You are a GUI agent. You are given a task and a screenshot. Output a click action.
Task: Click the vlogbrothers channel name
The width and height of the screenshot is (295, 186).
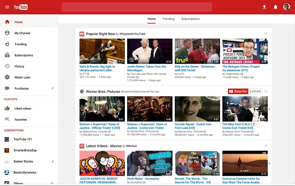pos(233,74)
